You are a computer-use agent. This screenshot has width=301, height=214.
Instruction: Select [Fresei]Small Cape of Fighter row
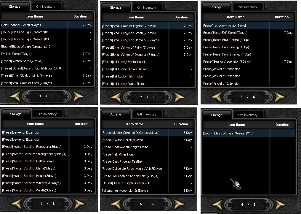[x=148, y=26]
